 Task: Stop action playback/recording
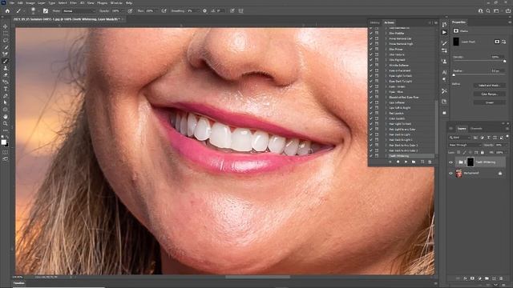[x=390, y=162]
